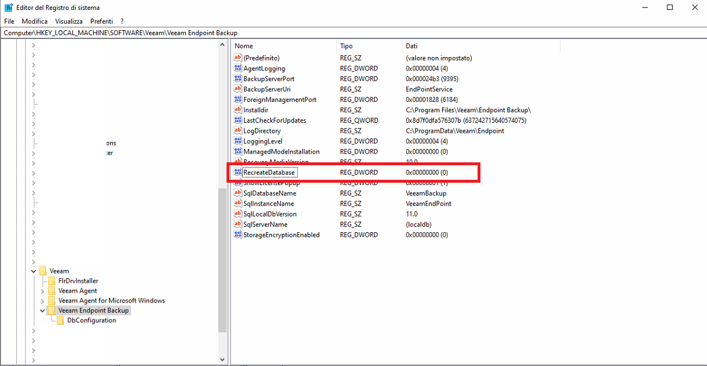Select the BackupServerUri string icon
This screenshot has height=366, width=707.
pos(238,89)
